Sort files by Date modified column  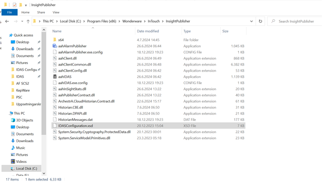(148, 31)
